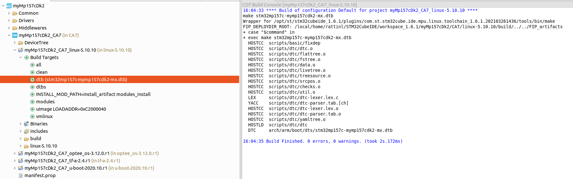
Task: Collapse the Build Targets node
Action: pyautogui.click(x=21, y=57)
